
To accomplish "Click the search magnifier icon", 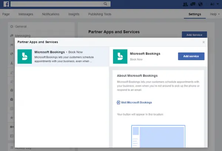I will click(105, 4).
